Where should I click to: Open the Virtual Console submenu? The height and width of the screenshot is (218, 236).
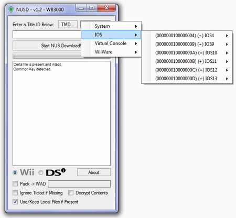coord(111,43)
